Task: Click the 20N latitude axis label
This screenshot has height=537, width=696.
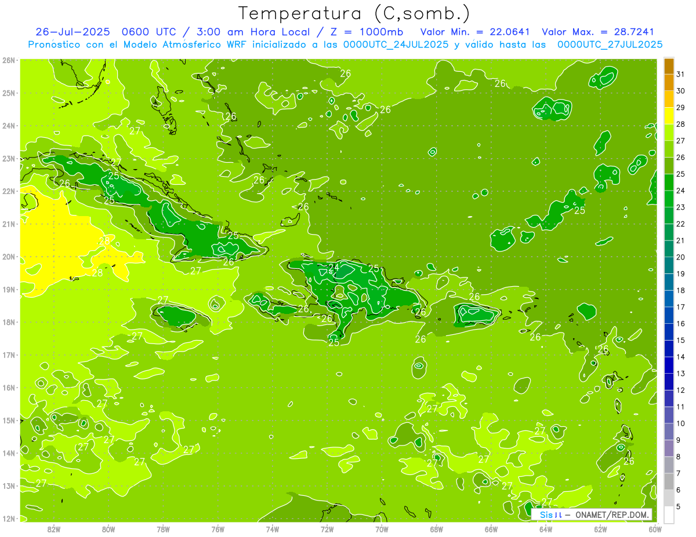Action: coord(8,257)
